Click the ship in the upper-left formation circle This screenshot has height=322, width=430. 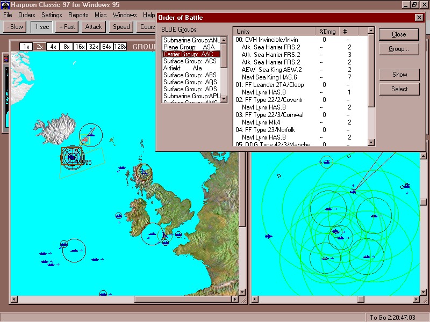tap(328, 209)
